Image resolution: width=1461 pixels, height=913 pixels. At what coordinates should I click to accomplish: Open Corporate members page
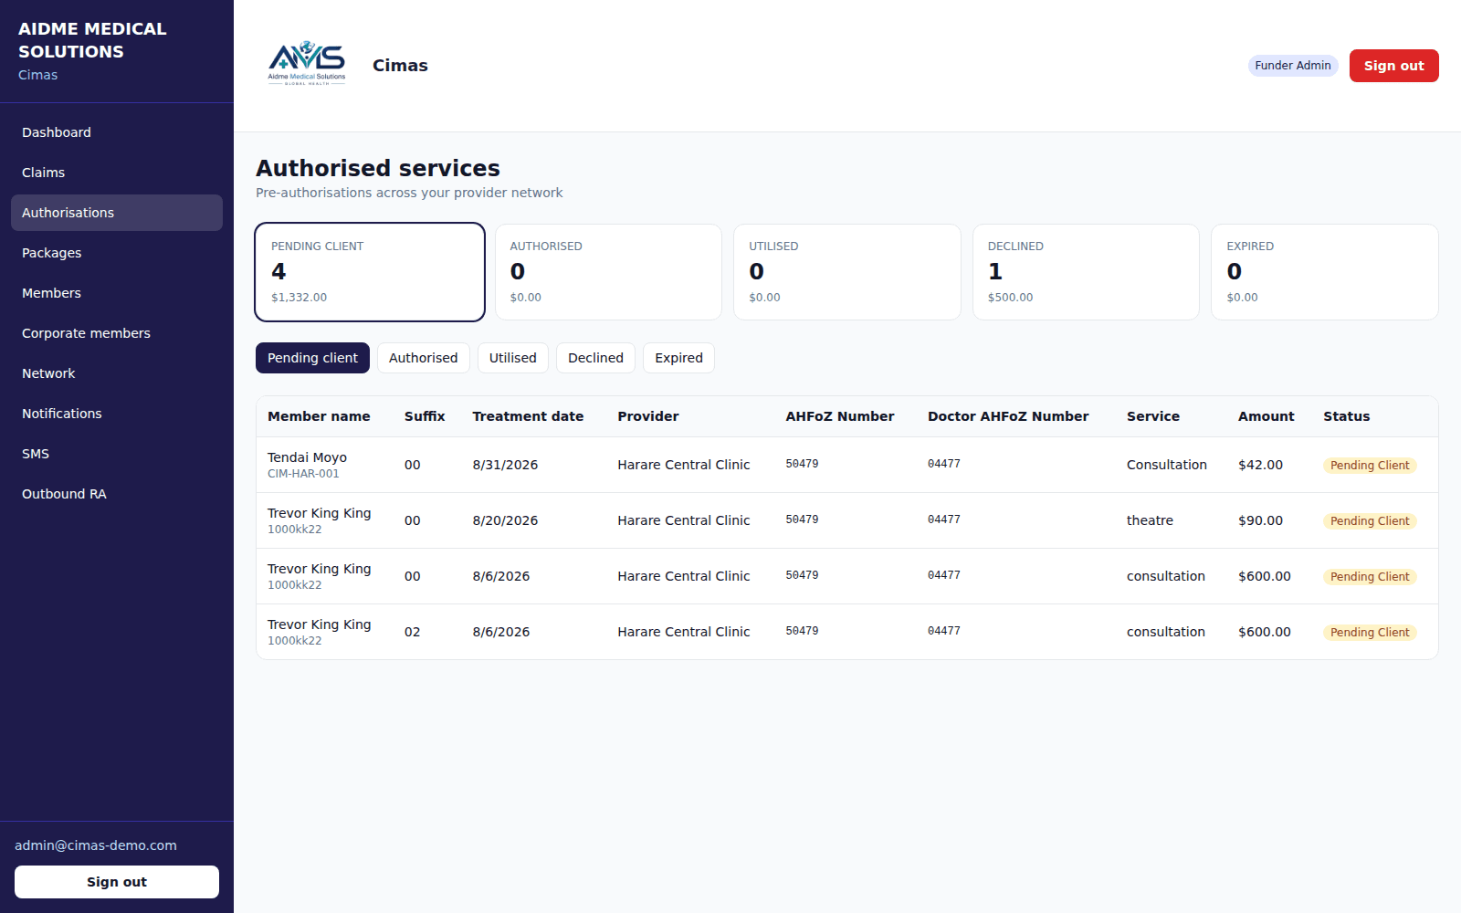117,333
